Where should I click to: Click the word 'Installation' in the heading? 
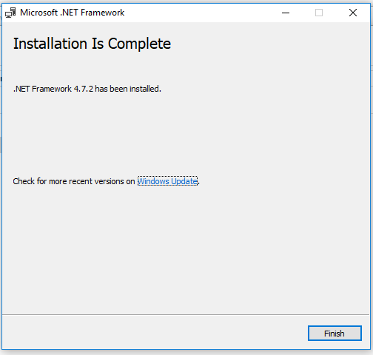tap(50, 44)
